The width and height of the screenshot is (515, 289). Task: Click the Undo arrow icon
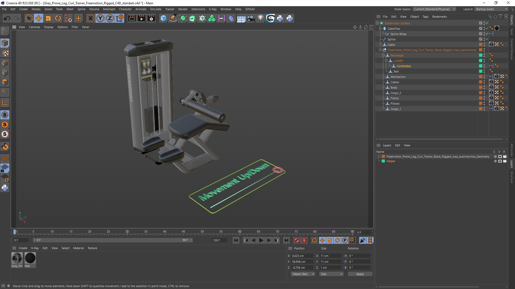pos(7,18)
